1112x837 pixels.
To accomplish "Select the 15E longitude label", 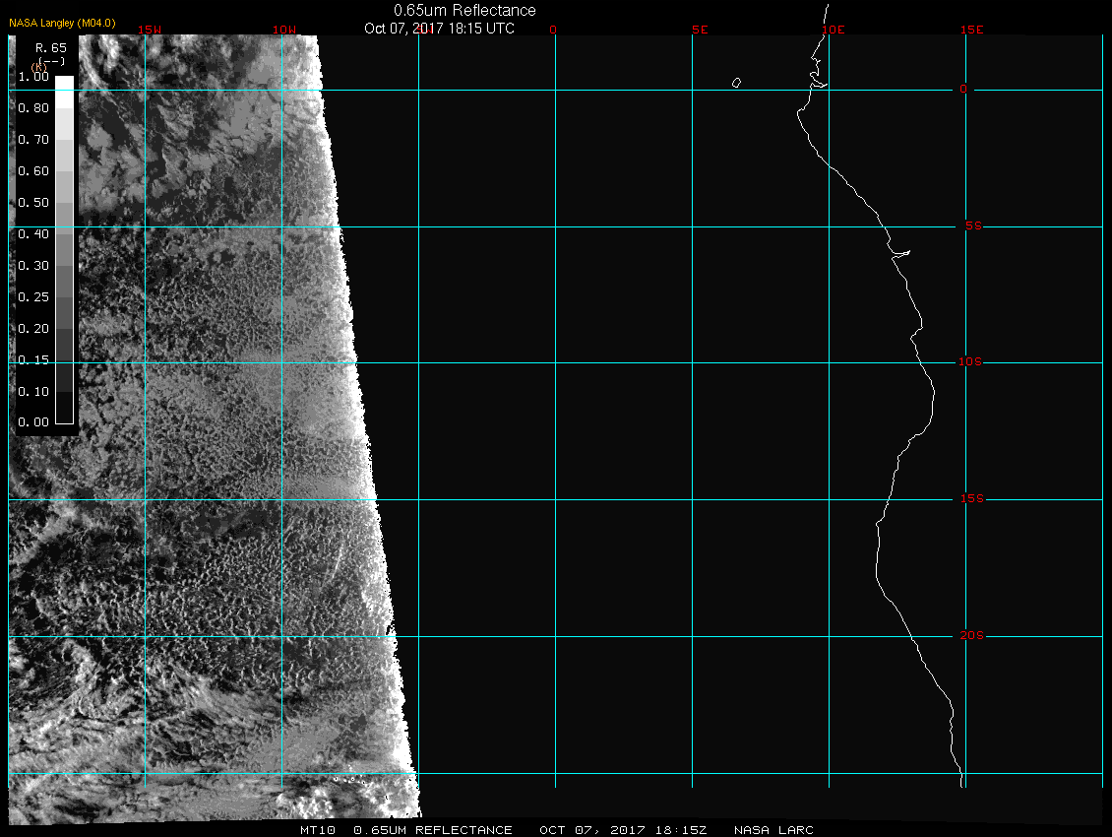I will click(x=971, y=30).
